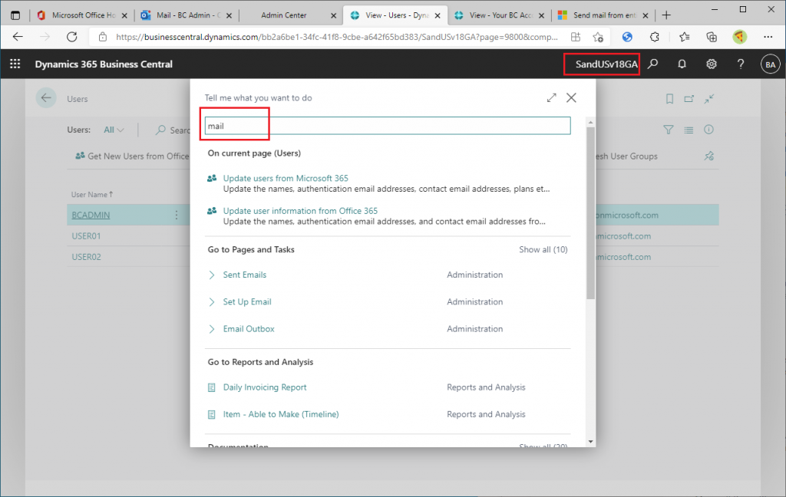The width and height of the screenshot is (786, 497).
Task: Open the All views dropdown
Action: pos(114,130)
